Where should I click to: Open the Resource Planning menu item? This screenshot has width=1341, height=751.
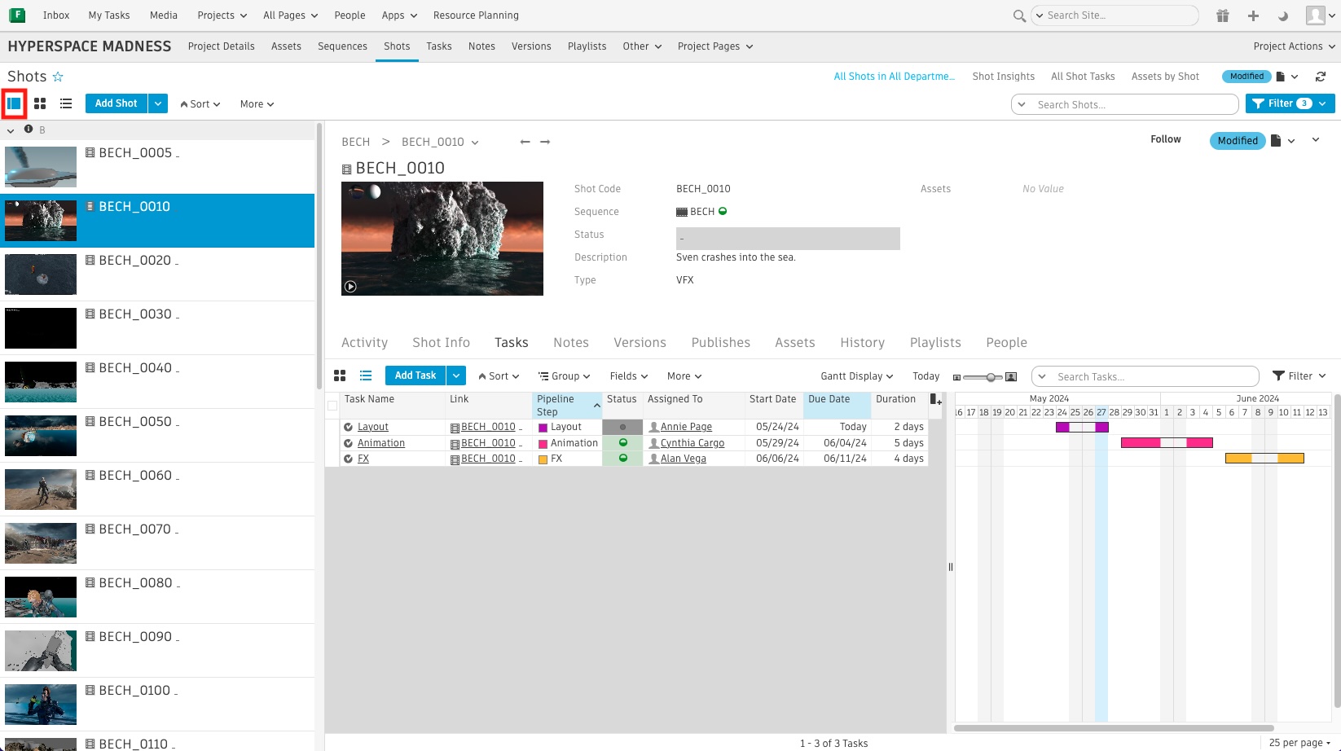pyautogui.click(x=476, y=15)
